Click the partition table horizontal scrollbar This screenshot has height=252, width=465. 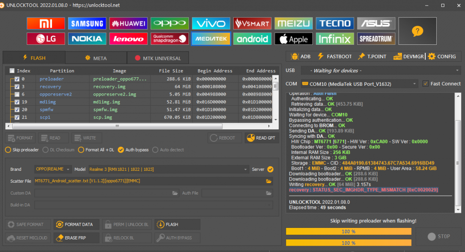[x=117, y=126]
